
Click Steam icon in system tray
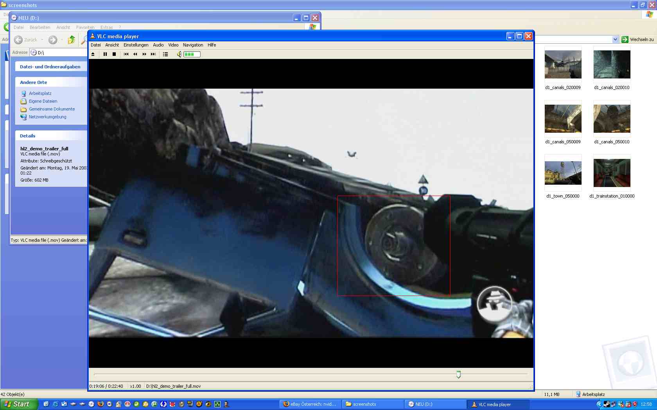[607, 404]
